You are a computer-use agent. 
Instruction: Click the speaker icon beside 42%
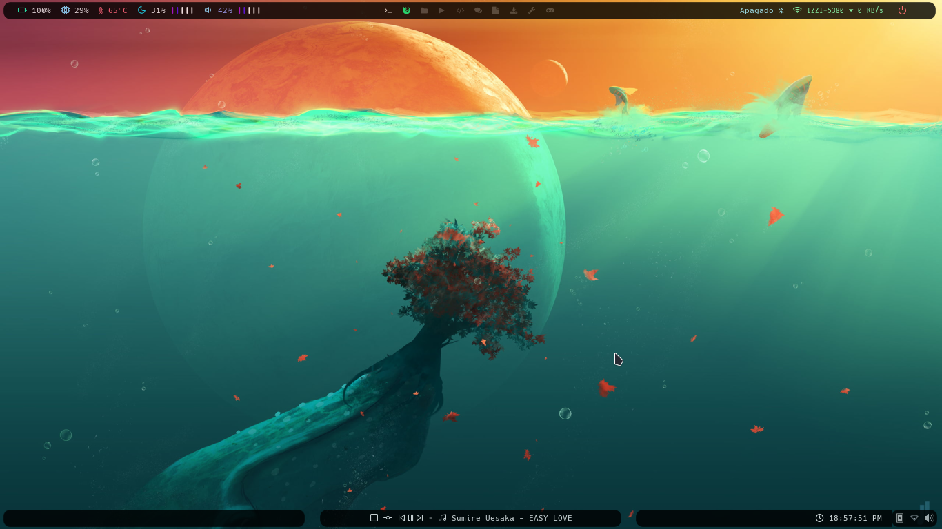click(208, 10)
